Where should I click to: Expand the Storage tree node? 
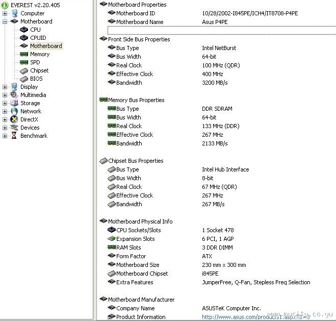point(5,104)
